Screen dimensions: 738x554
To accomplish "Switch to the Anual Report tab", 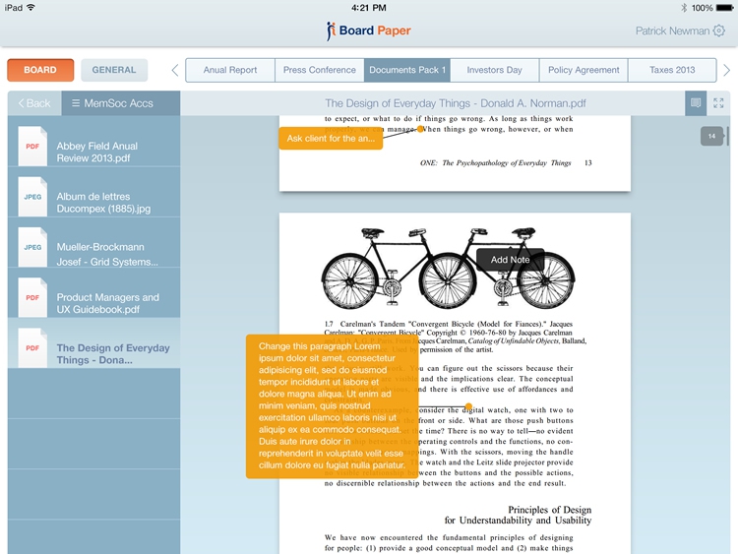I will coord(230,70).
